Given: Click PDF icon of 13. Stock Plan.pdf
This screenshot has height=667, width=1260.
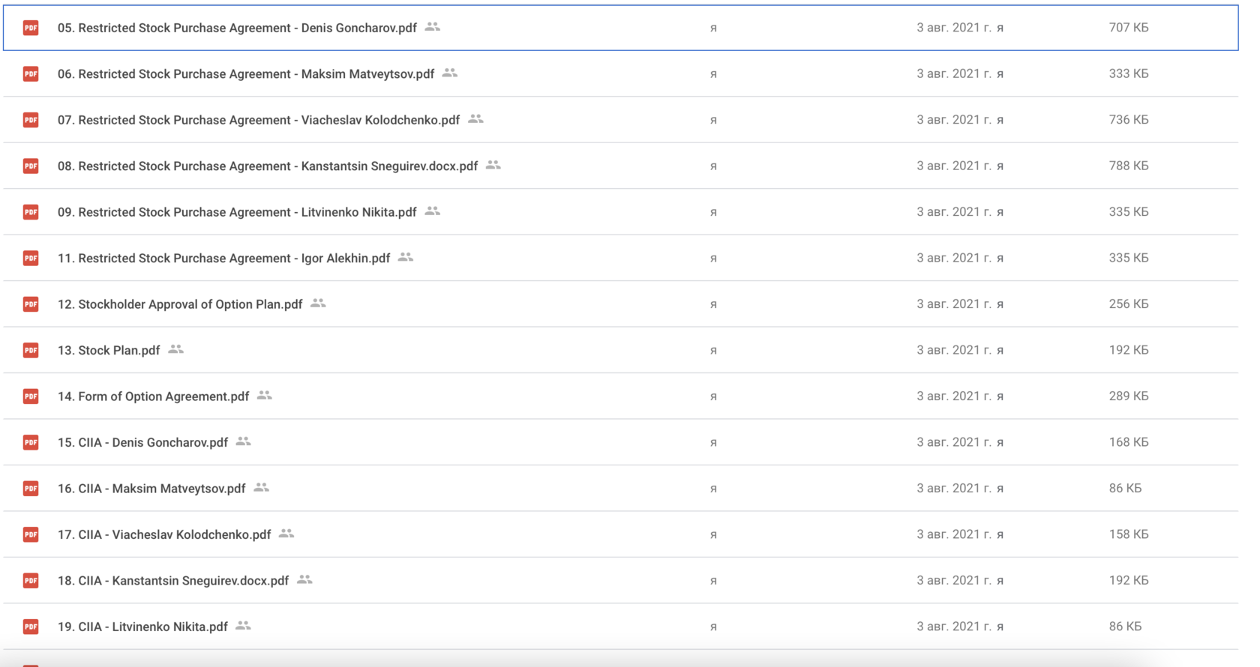Looking at the screenshot, I should 31,350.
